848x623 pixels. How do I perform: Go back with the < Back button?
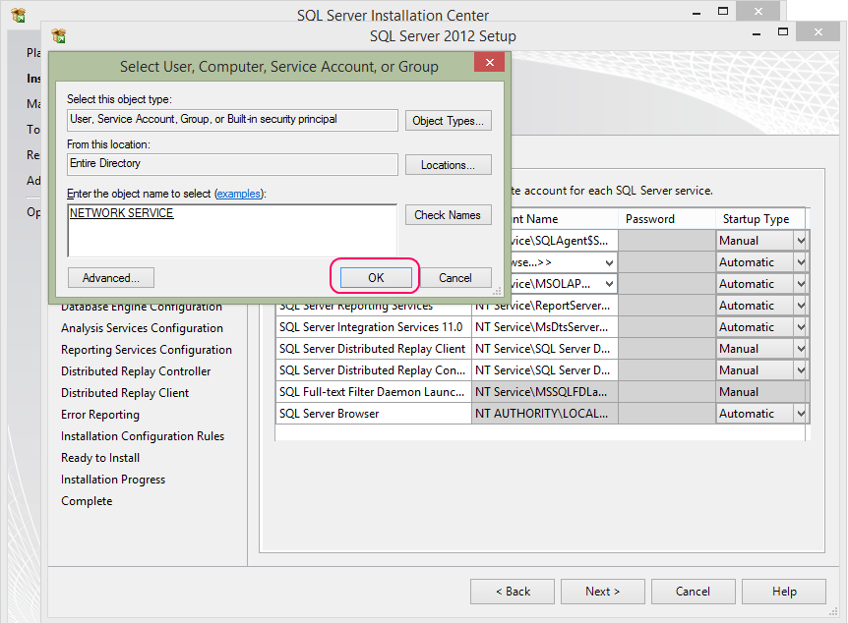pos(513,592)
